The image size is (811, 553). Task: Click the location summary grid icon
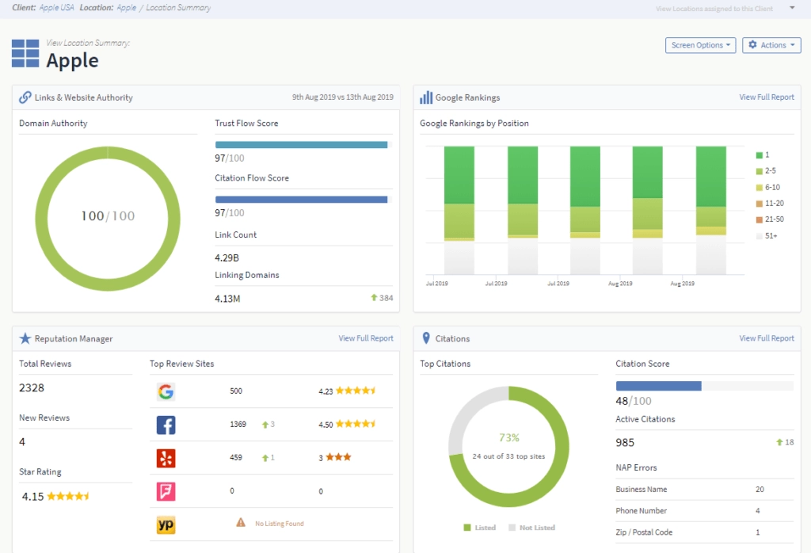pyautogui.click(x=25, y=53)
